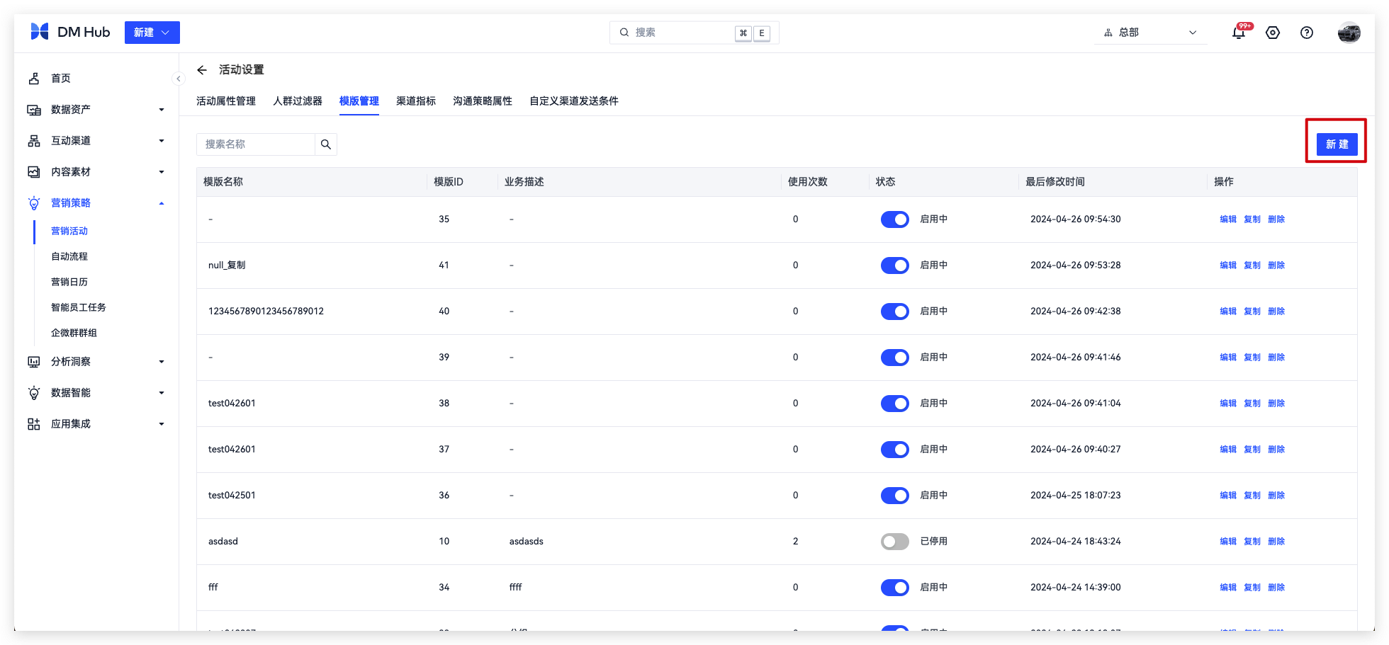Toggle the status switch for template ID 39
Viewport: 1389px width, 645px height.
(x=895, y=358)
